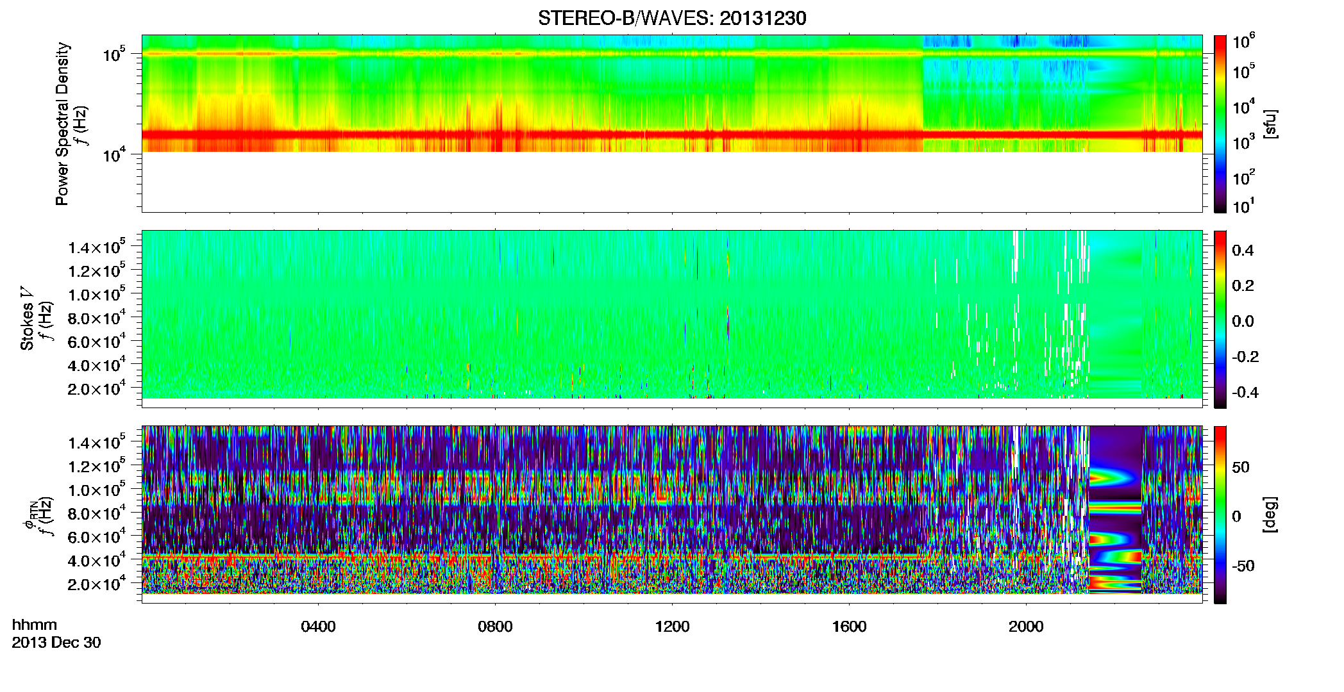Click the 0400 time tick label
This screenshot has height=692, width=1344.
[x=318, y=627]
